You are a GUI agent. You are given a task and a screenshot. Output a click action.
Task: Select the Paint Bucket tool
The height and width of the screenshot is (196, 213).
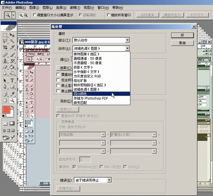(x=12, y=67)
